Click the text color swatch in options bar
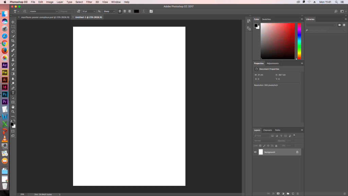Screen dimensions: 348x196 coord(136,11)
